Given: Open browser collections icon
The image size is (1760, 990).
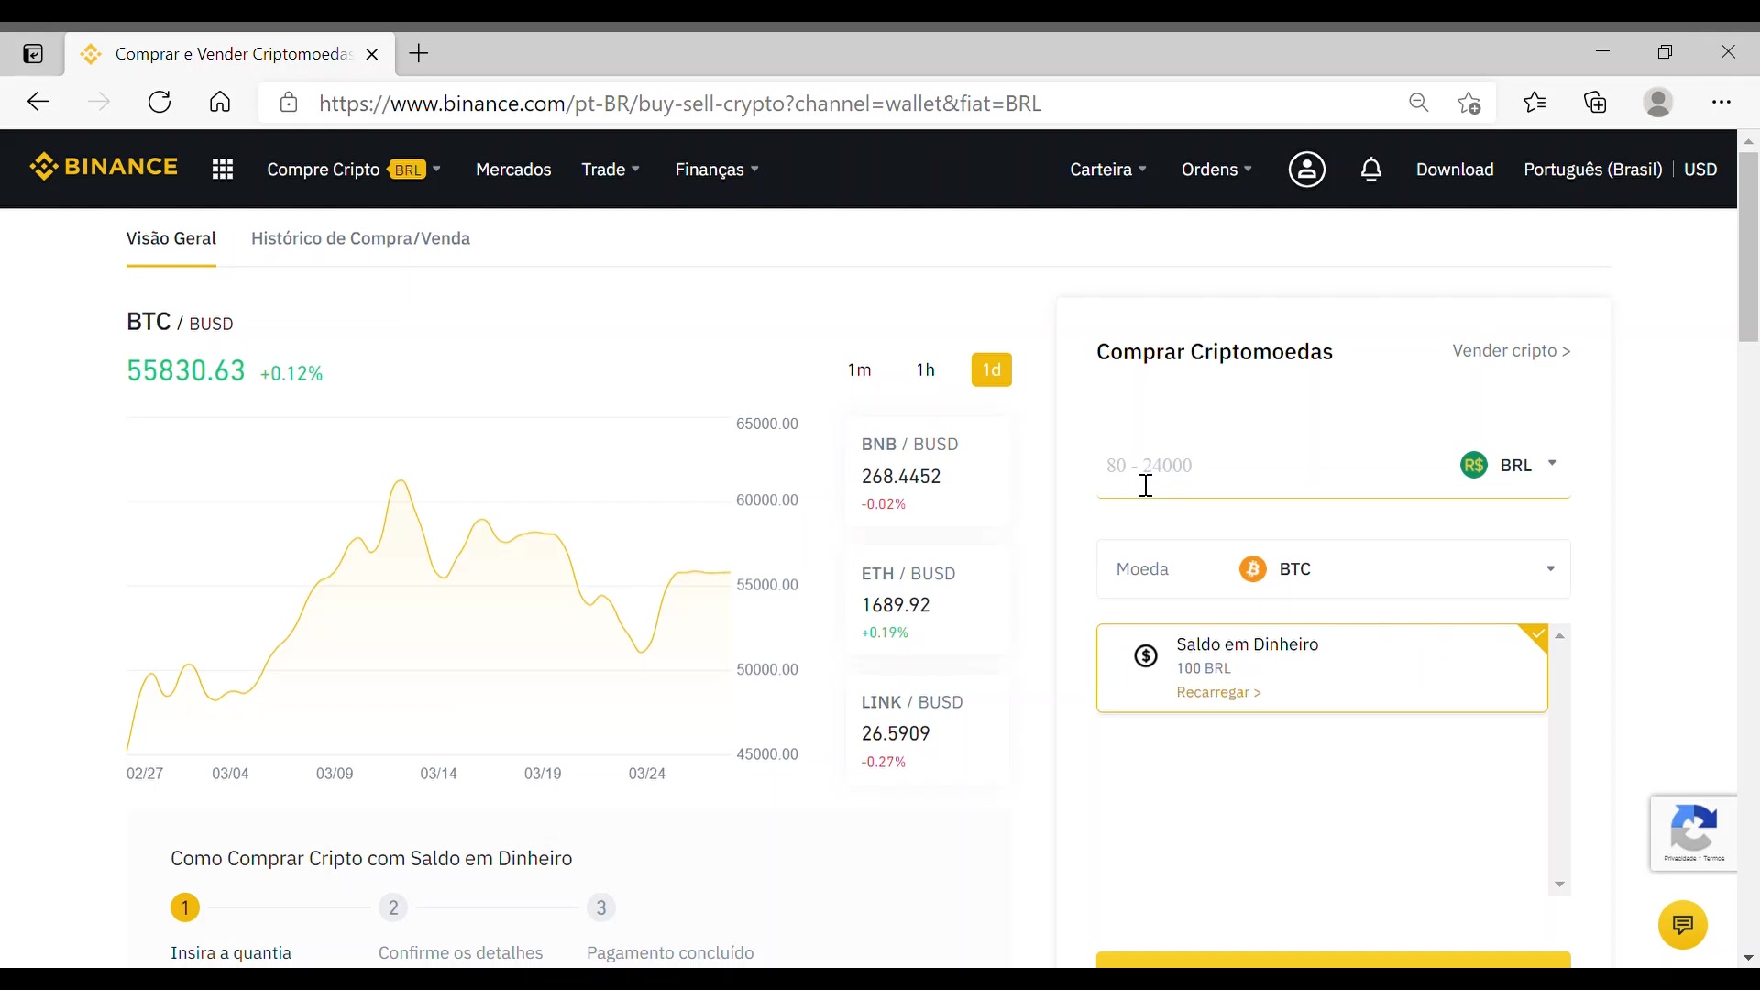Looking at the screenshot, I should [x=1596, y=102].
